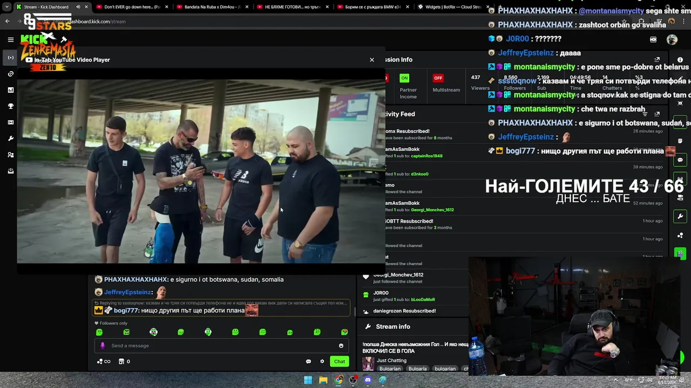The height and width of the screenshot is (388, 691).
Task: Open Discord from the taskbar
Action: tap(368, 380)
